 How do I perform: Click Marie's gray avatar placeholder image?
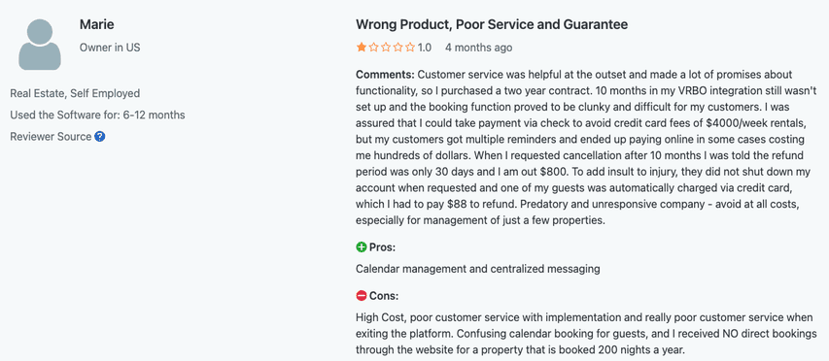40,45
